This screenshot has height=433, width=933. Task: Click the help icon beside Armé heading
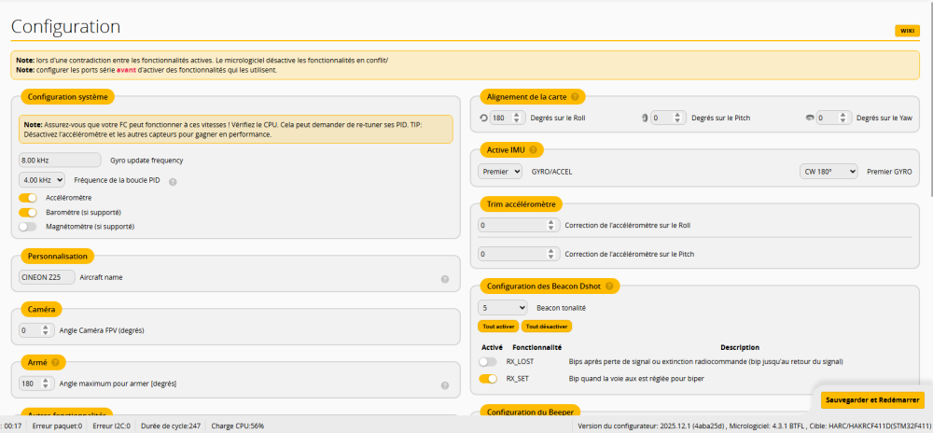(x=55, y=362)
